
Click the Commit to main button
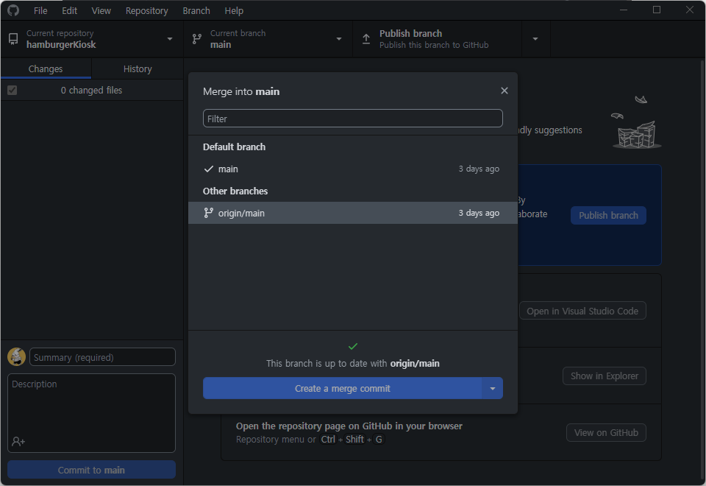coord(91,470)
